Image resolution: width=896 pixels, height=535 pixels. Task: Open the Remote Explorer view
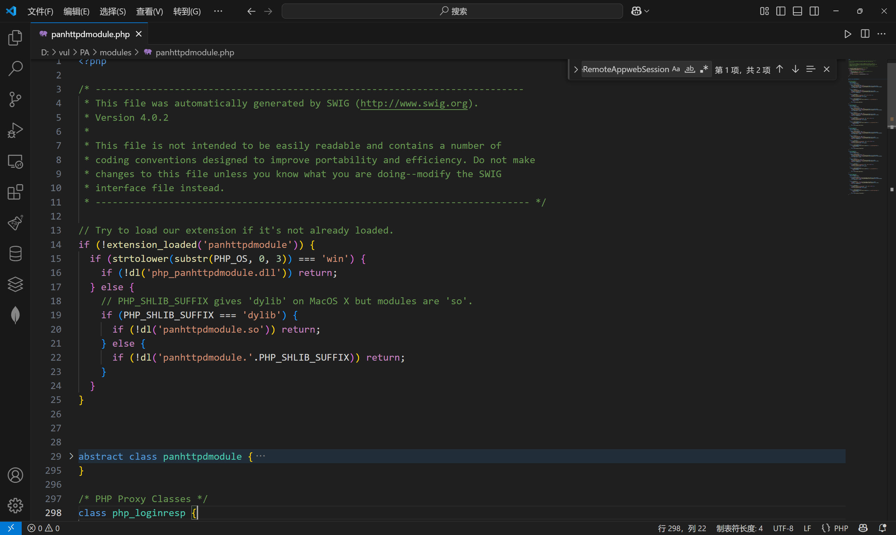pos(15,161)
